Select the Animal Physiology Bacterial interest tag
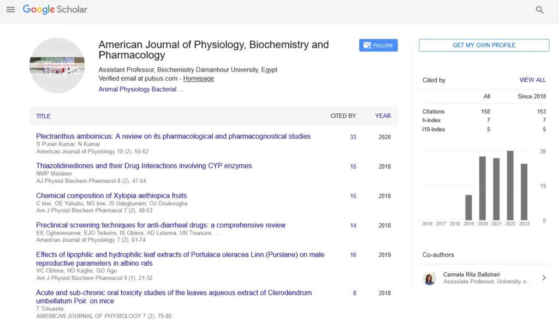Viewport: 559px width, 322px height. click(x=138, y=90)
